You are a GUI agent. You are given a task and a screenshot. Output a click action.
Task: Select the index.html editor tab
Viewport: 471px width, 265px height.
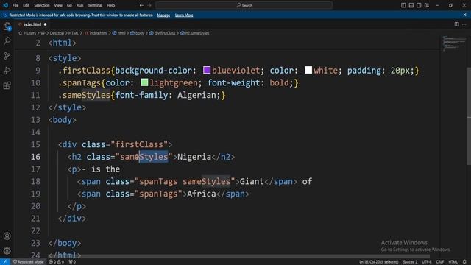32,24
